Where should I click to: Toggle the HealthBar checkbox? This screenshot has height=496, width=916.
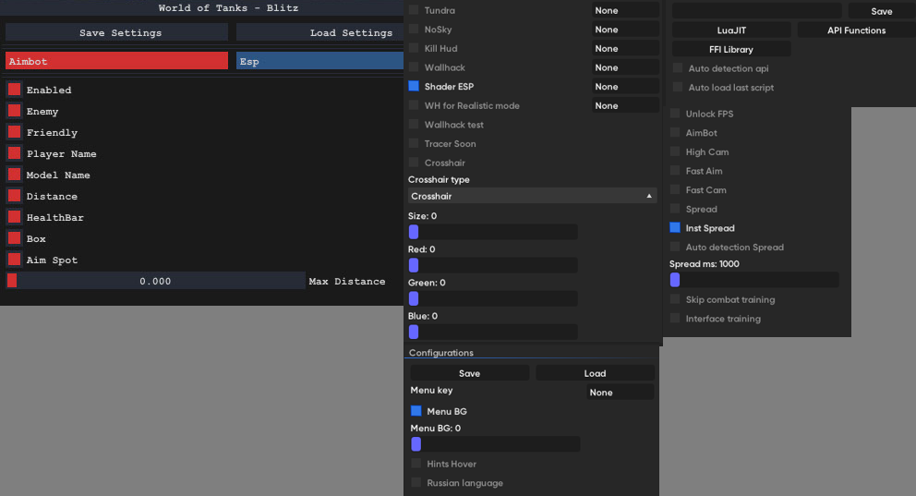(x=14, y=217)
